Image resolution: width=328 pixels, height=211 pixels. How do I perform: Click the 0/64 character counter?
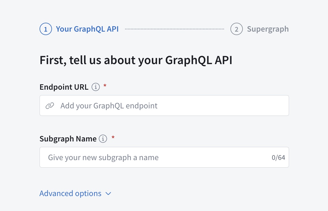pos(279,157)
